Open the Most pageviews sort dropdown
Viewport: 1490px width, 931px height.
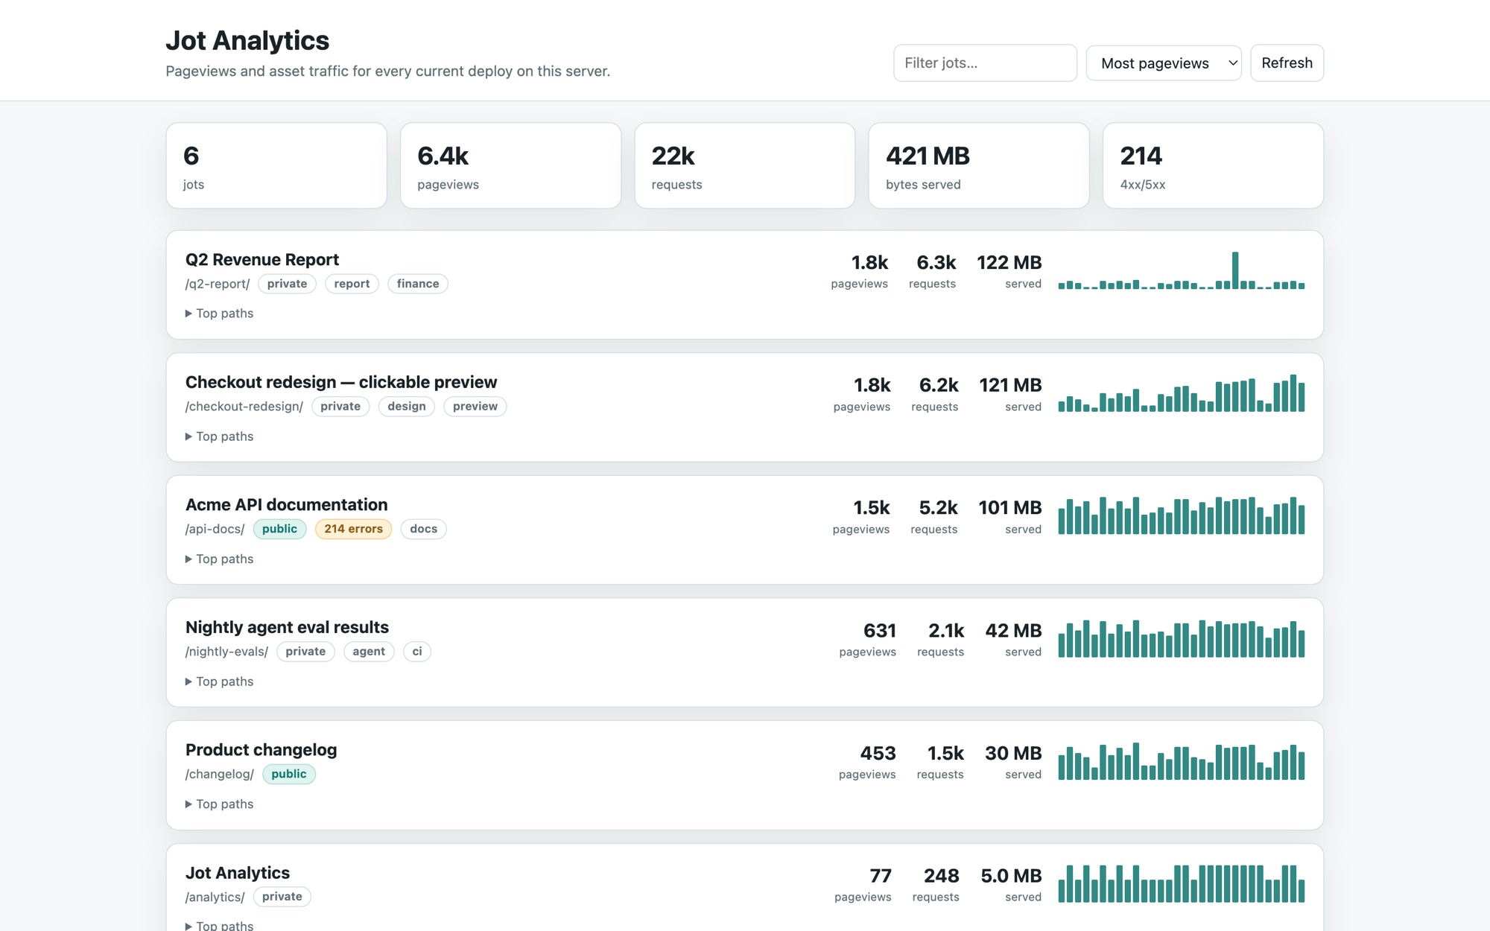[1163, 63]
